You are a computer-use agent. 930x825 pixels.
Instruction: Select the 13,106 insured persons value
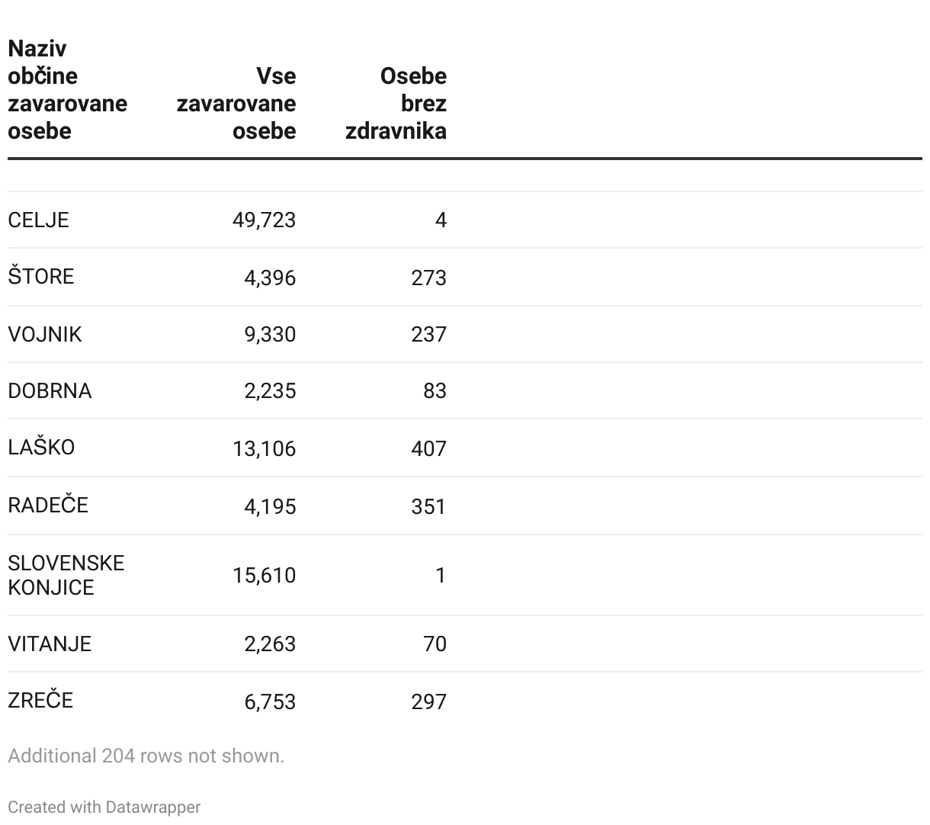pyautogui.click(x=264, y=448)
